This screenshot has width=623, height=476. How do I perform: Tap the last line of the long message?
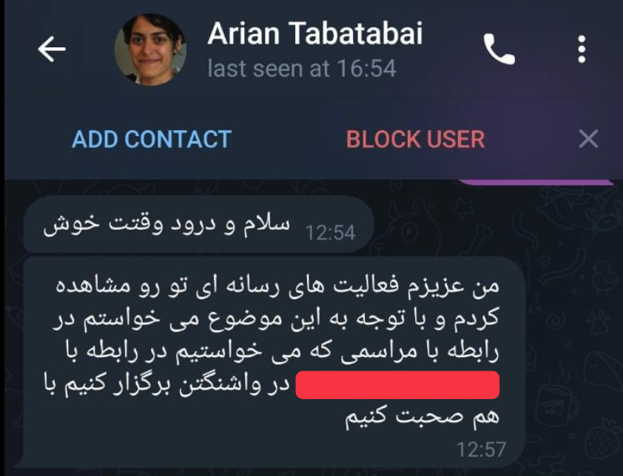[422, 417]
